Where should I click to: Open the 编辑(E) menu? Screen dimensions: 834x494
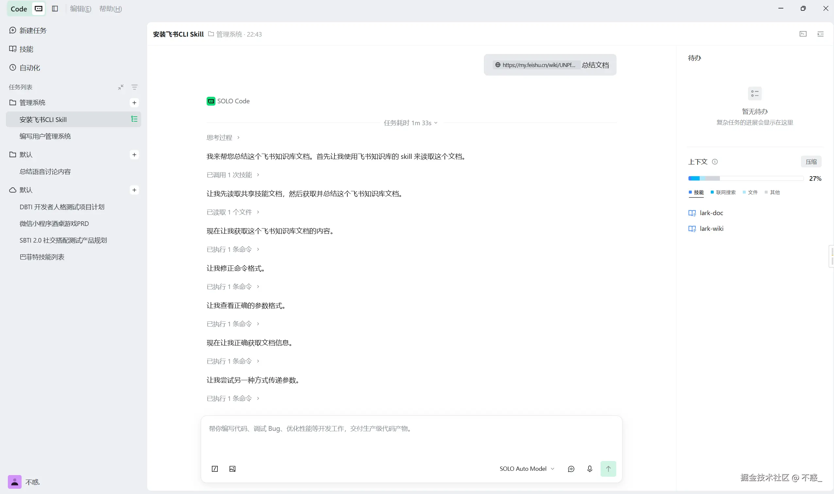(80, 9)
